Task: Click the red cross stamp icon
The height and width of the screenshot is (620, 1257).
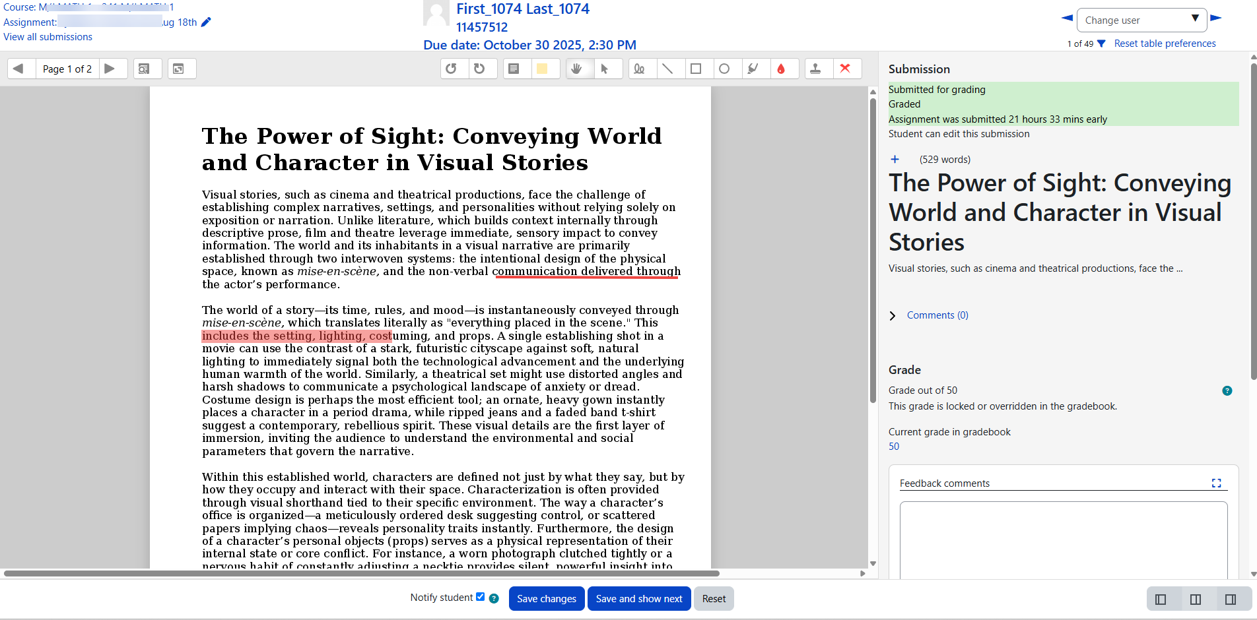Action: pos(845,69)
